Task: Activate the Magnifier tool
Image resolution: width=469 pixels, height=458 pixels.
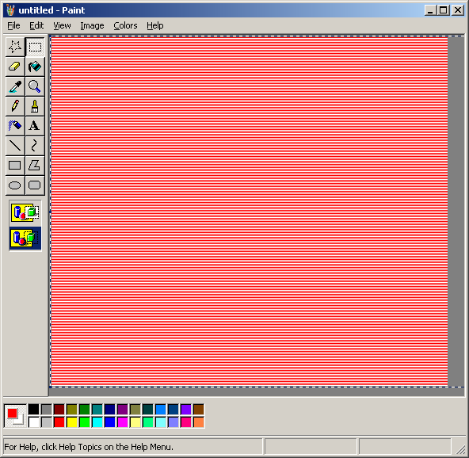Action: tap(35, 86)
